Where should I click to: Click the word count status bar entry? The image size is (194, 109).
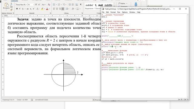[x=22, y=100]
